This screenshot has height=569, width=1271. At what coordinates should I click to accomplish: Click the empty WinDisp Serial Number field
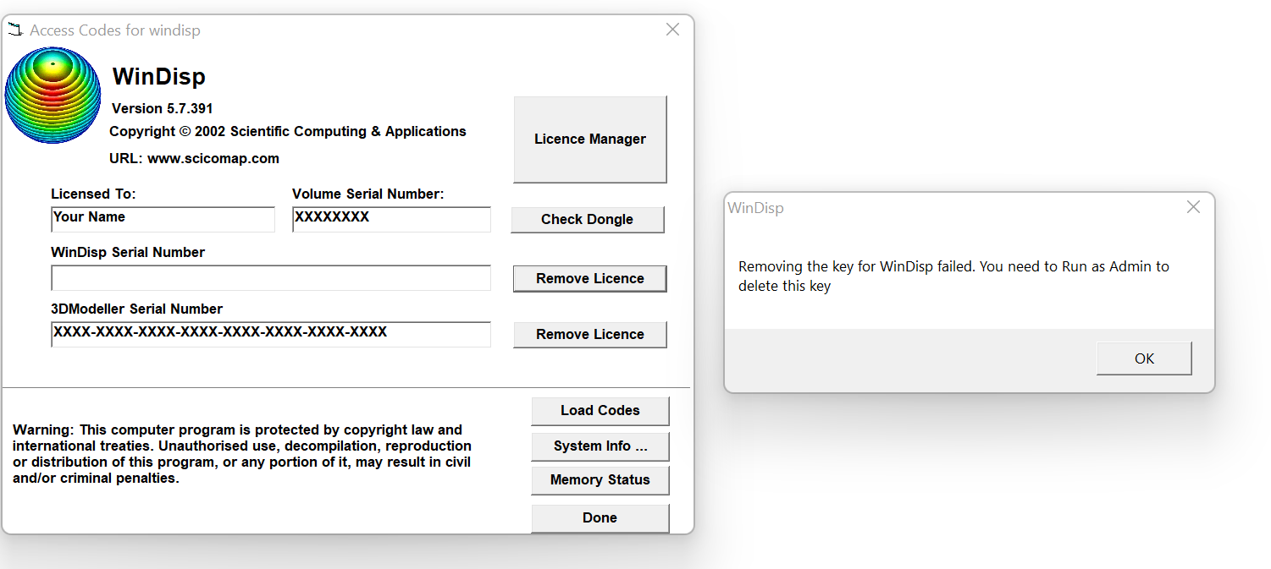[270, 277]
